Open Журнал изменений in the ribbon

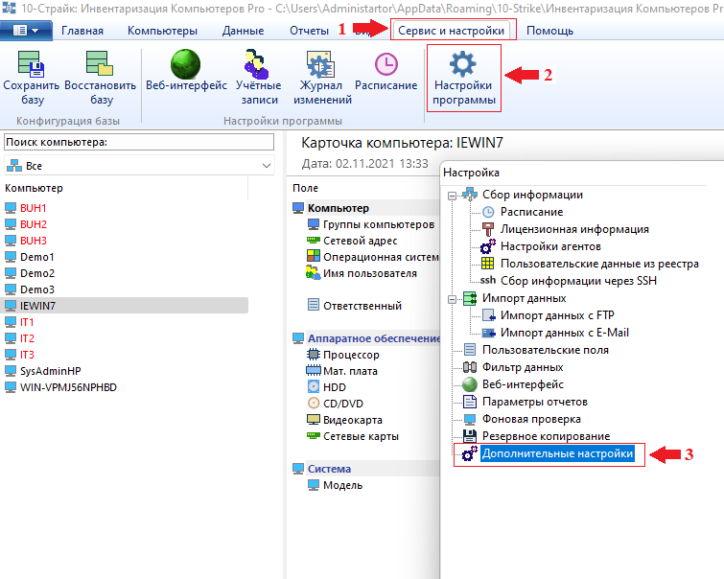coord(322,79)
